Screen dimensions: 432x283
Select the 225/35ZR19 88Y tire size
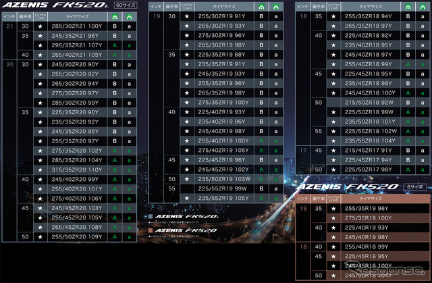(221, 55)
